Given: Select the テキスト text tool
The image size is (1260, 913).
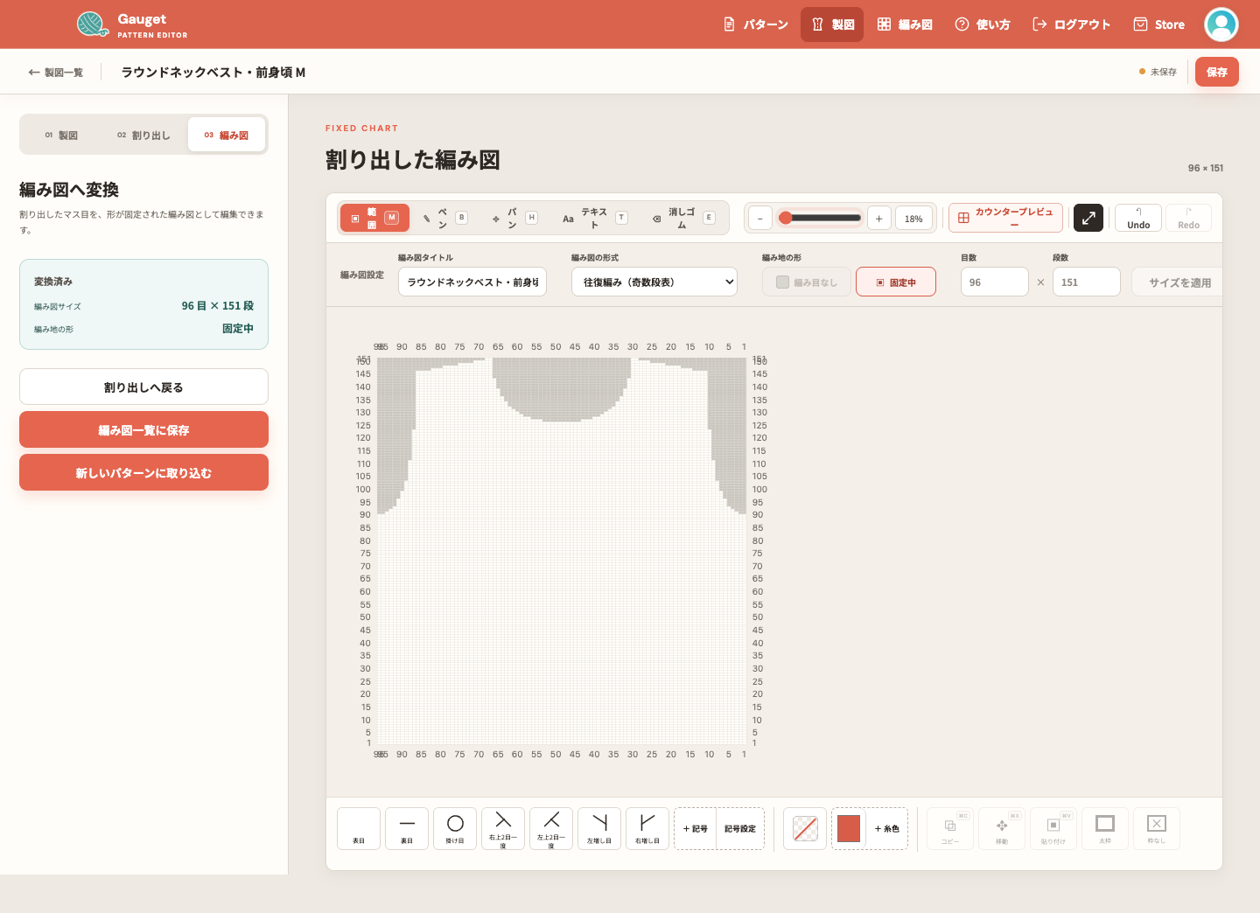Looking at the screenshot, I should tap(595, 218).
